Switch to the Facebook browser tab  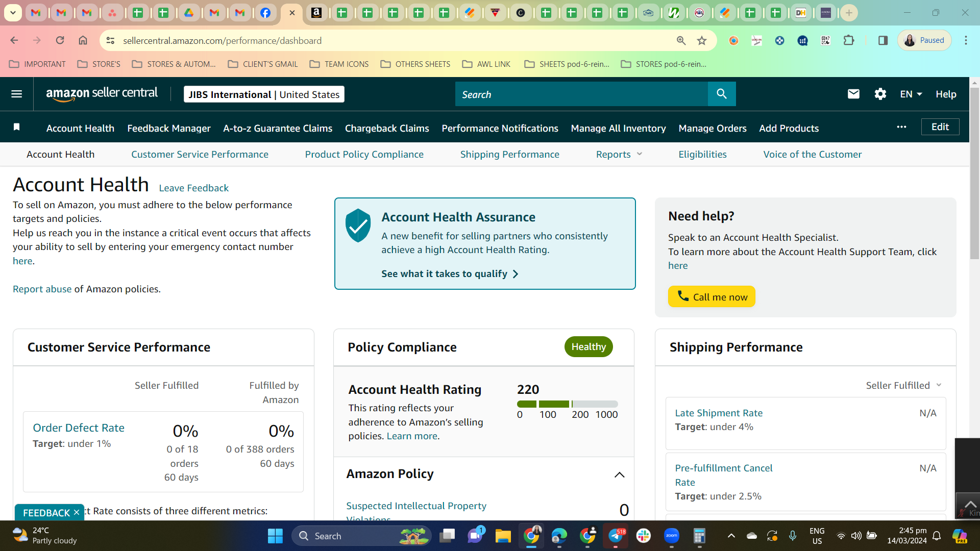coord(265,13)
